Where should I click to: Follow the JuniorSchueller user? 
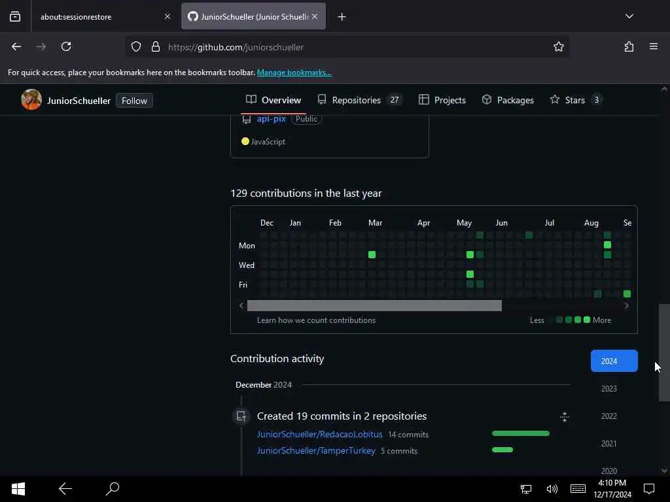point(134,101)
